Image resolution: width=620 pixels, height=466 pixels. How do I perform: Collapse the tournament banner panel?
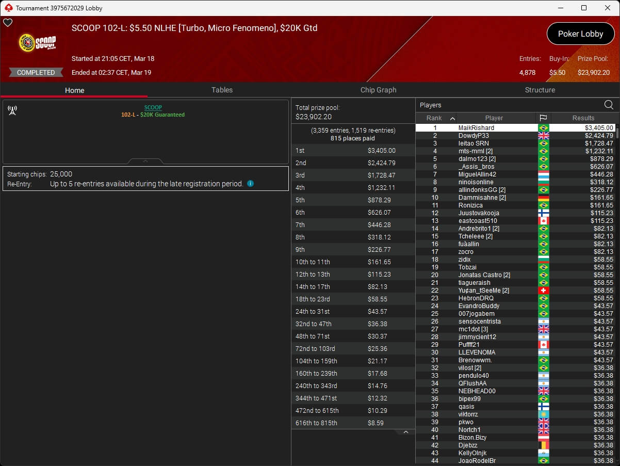coord(145,161)
